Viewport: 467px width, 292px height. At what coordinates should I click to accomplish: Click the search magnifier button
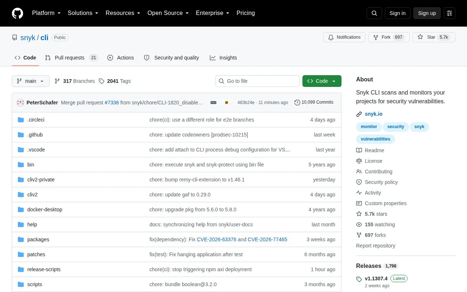(x=374, y=13)
